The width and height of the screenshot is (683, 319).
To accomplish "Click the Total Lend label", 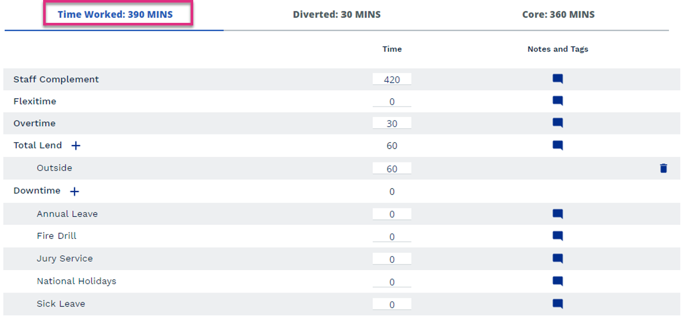I will 37,145.
